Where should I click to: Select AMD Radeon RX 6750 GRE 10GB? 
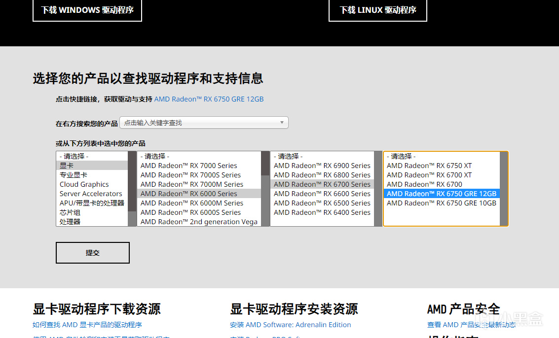click(x=442, y=203)
